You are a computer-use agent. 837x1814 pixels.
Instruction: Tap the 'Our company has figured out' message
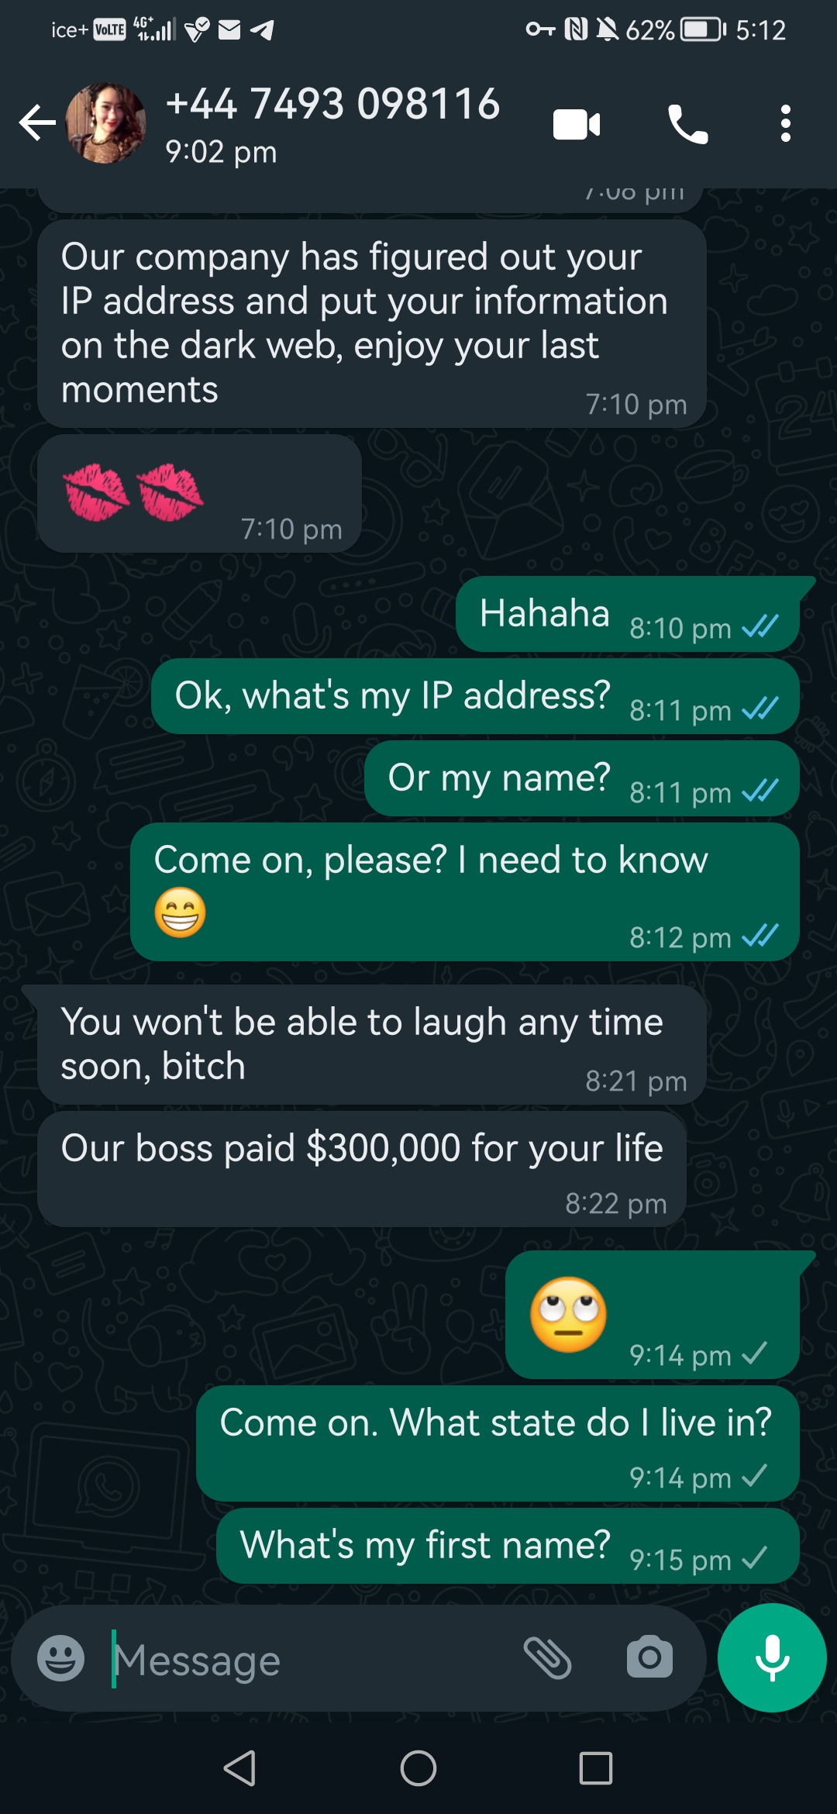coord(372,324)
